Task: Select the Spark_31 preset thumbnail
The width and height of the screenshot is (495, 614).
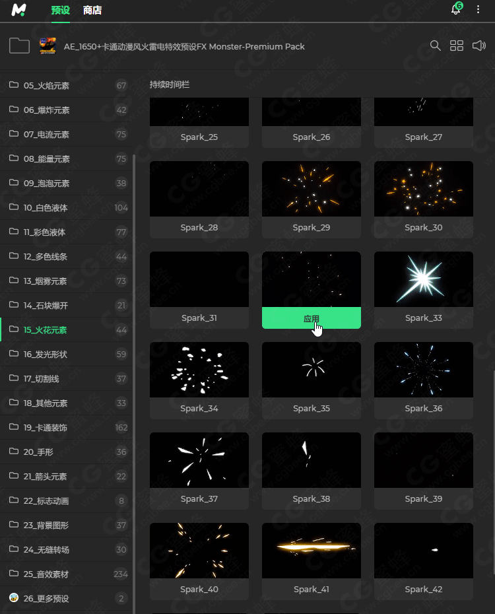Action: 199,279
